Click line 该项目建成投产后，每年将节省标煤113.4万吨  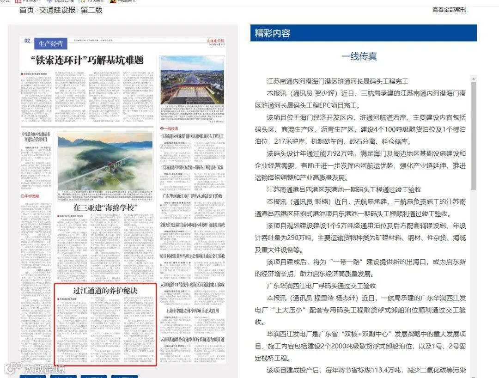pyautogui.click(x=366, y=370)
